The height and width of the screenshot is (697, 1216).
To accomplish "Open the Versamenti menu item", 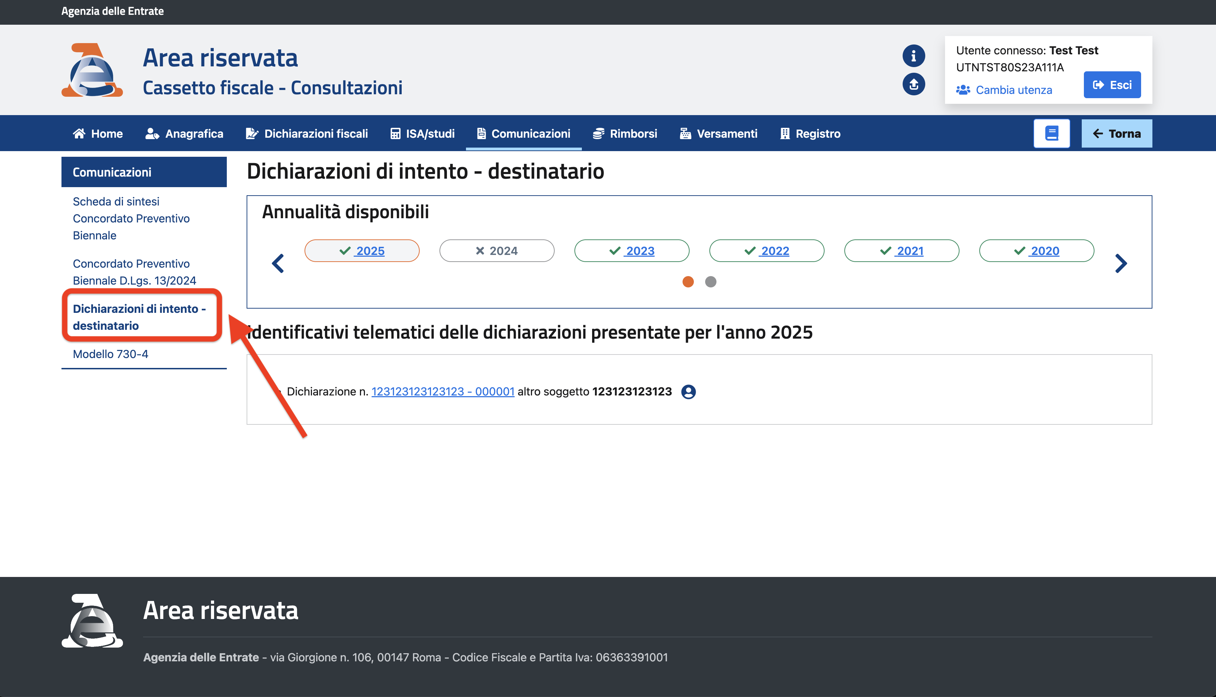I will click(718, 133).
